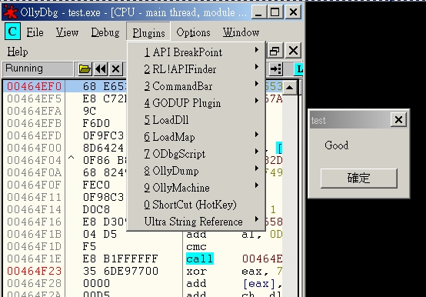Image resolution: width=426 pixels, height=297 pixels.
Task: Click the Running status field
Action: point(38,68)
